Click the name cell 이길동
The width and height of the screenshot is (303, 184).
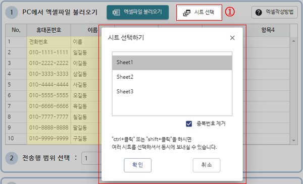[x=86, y=63]
